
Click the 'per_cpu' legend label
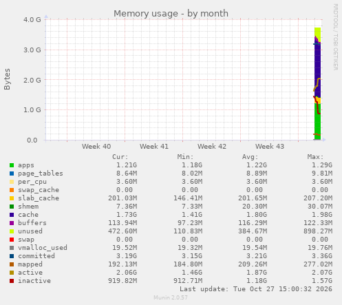(32, 182)
